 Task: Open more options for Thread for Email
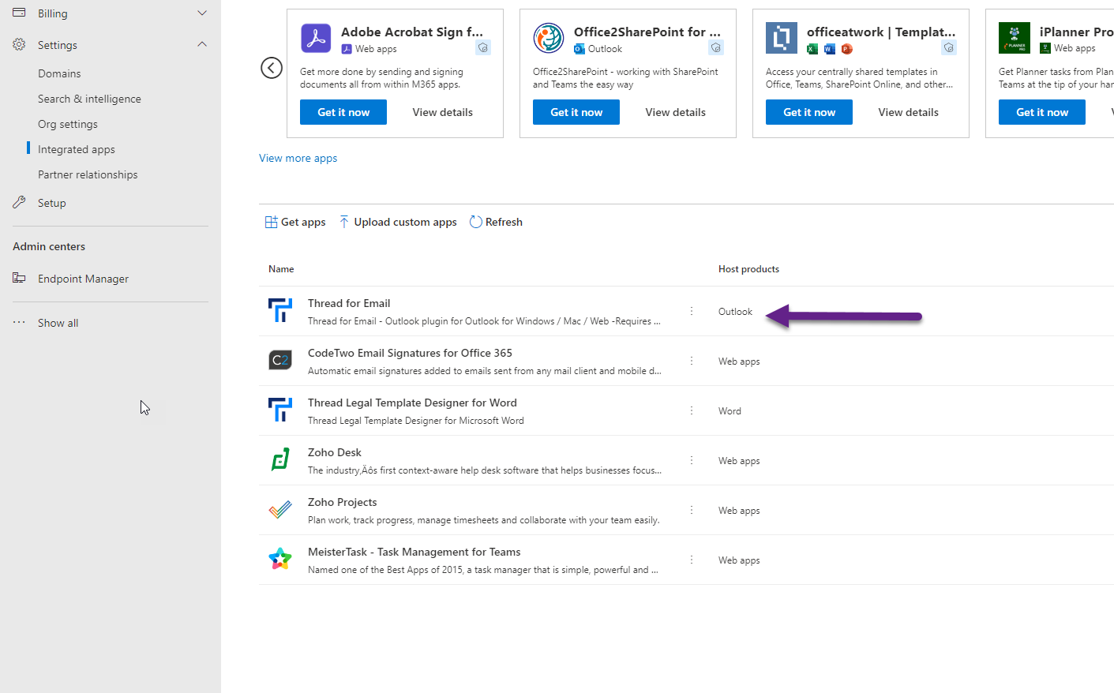[x=692, y=311]
